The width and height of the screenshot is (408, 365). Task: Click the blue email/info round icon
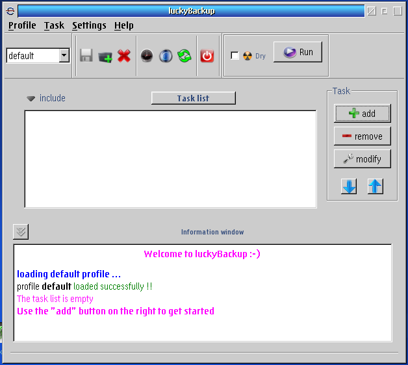tap(166, 56)
